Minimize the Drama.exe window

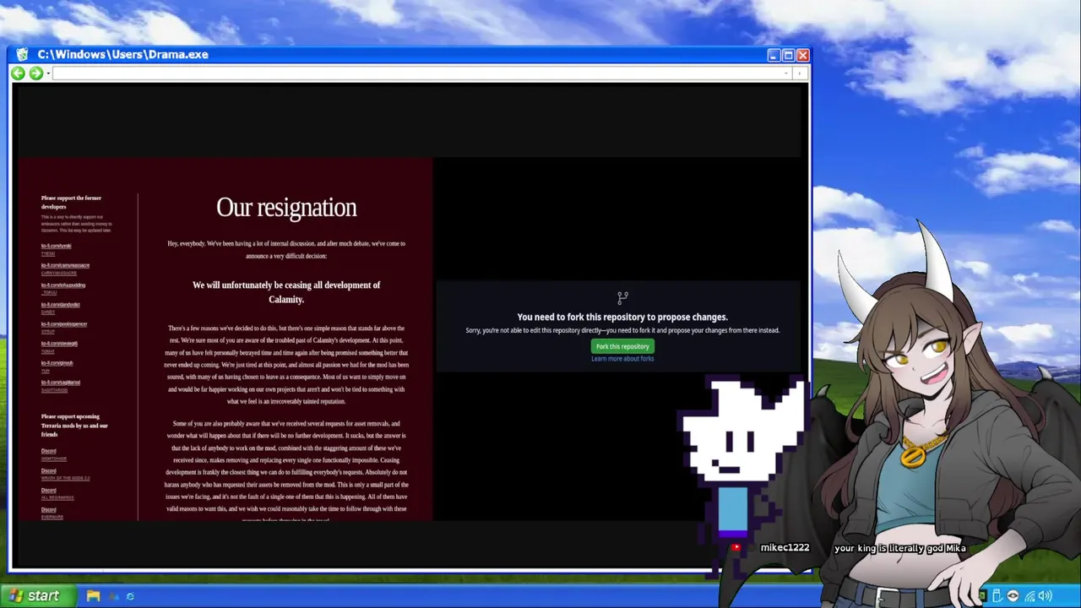click(774, 55)
